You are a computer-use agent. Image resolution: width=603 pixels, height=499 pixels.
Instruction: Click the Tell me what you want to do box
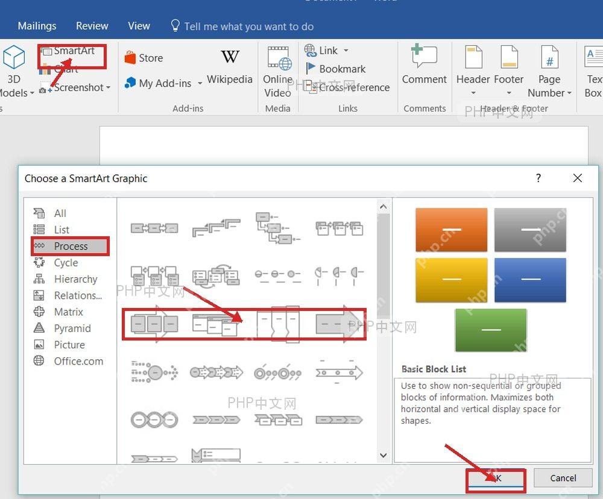tap(242, 26)
